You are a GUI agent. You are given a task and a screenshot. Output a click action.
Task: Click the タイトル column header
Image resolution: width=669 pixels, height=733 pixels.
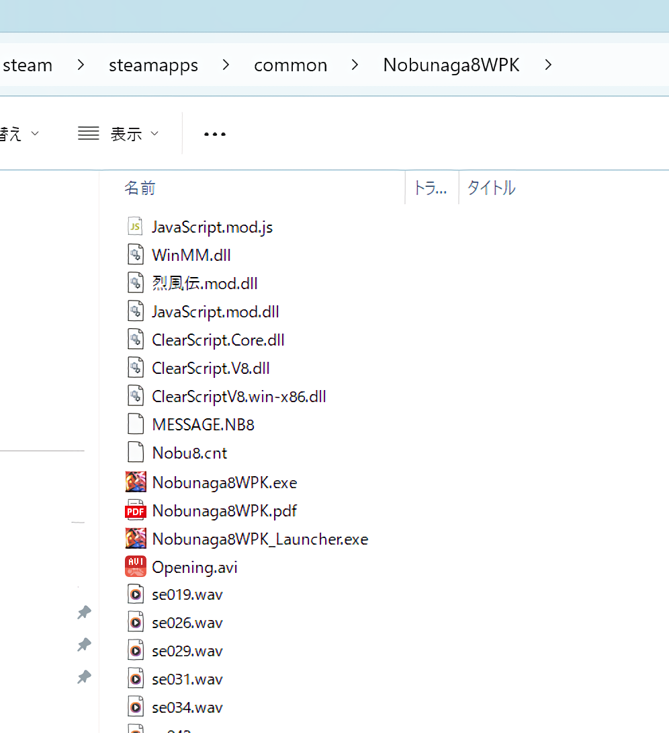point(491,188)
